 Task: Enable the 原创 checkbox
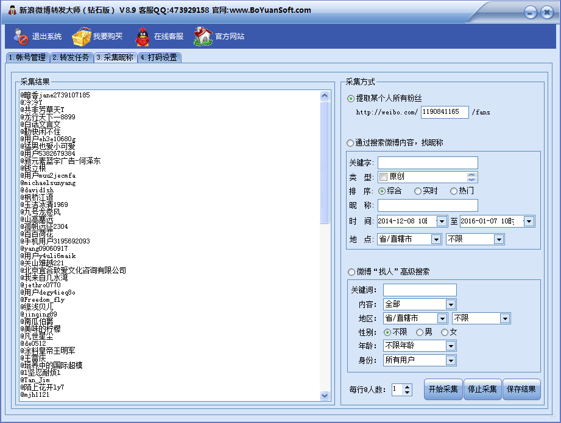tap(384, 177)
